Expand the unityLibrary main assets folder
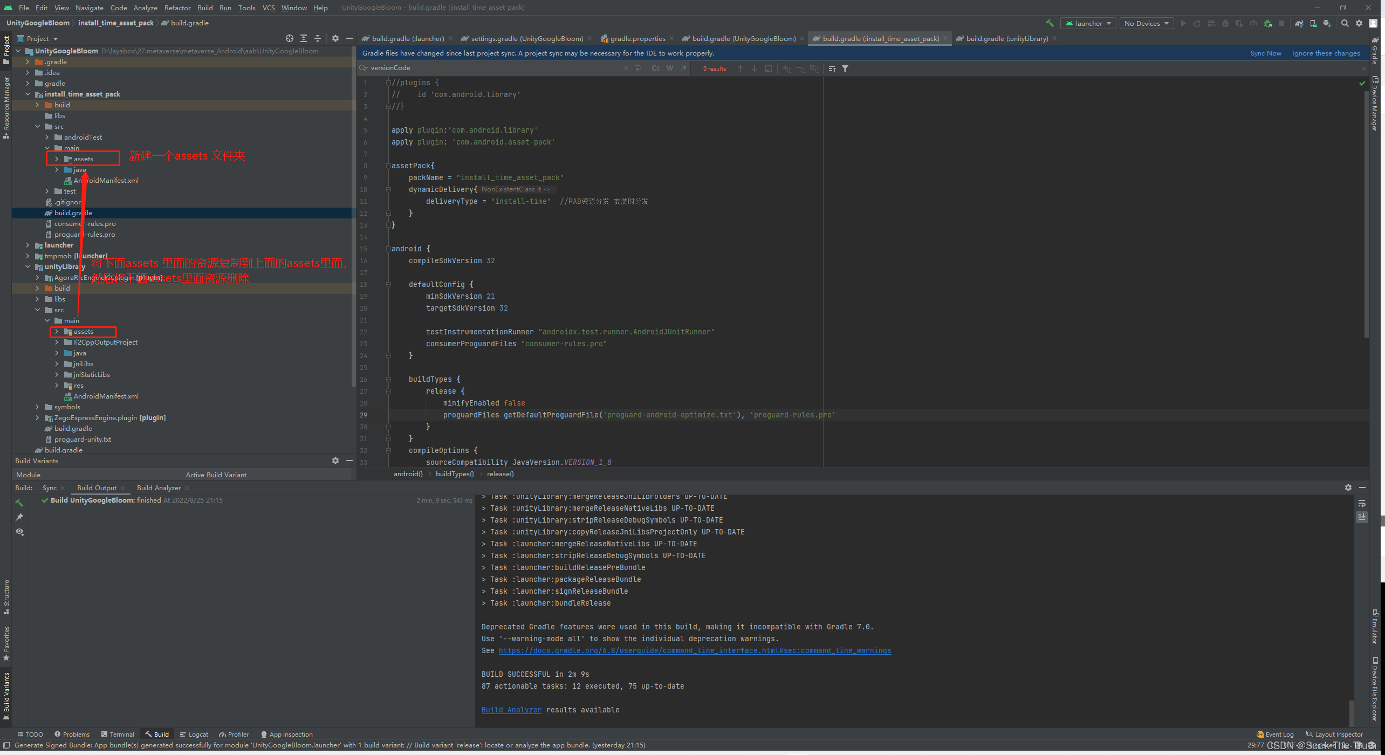 [59, 331]
